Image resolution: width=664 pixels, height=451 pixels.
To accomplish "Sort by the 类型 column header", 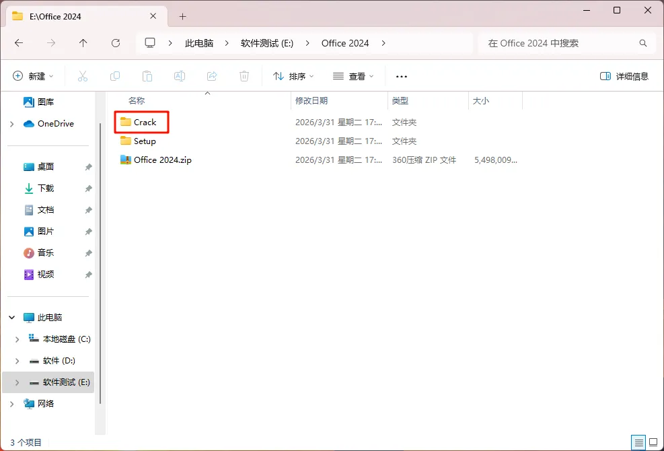I will [400, 100].
